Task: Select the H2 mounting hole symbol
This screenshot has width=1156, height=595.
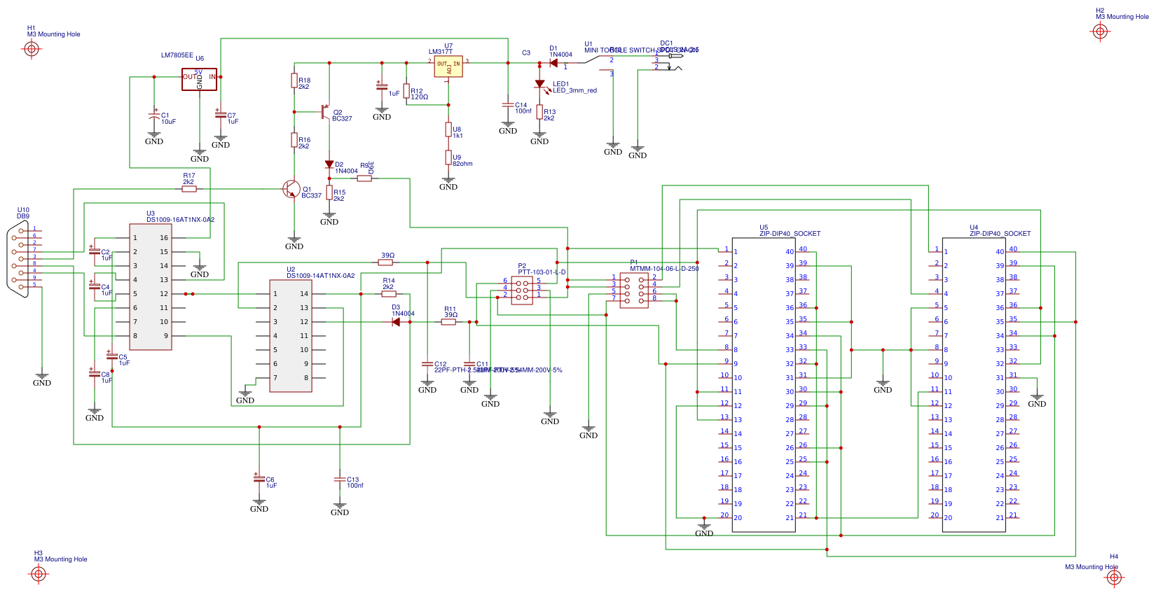Action: coord(1100,31)
